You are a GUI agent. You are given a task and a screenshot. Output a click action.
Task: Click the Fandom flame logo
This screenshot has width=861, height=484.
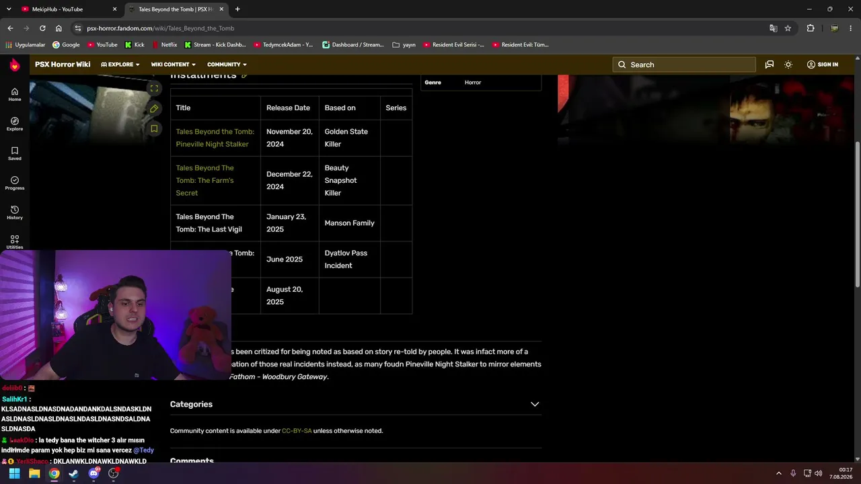[x=15, y=65]
